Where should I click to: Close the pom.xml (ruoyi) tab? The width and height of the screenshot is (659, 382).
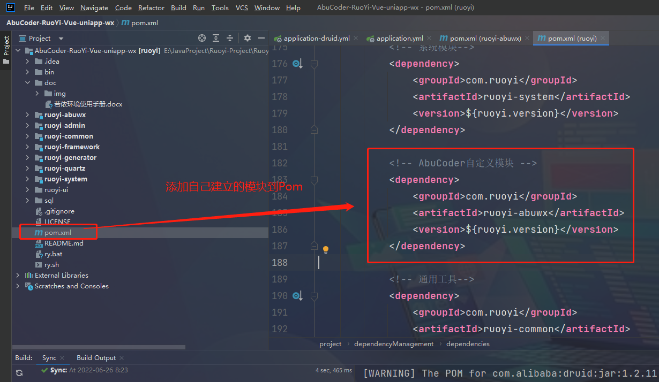(x=603, y=39)
